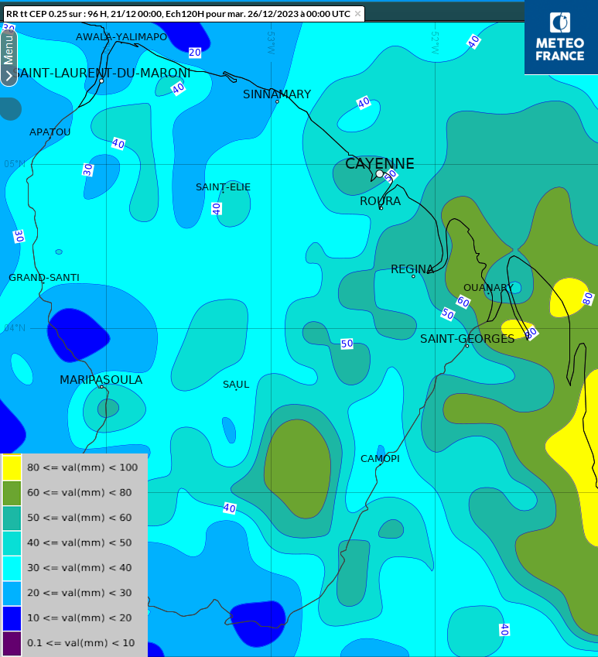Click the Roura town marker dot
The image size is (598, 657).
tap(381, 207)
